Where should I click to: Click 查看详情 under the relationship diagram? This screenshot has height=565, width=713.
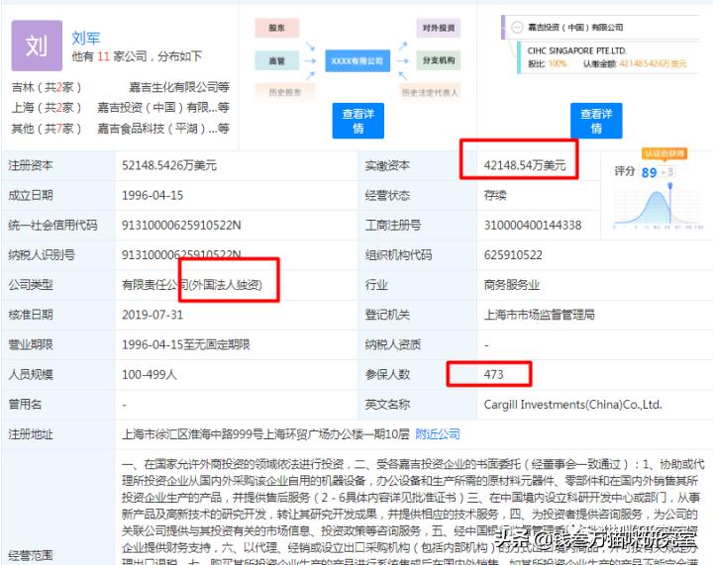click(x=357, y=121)
